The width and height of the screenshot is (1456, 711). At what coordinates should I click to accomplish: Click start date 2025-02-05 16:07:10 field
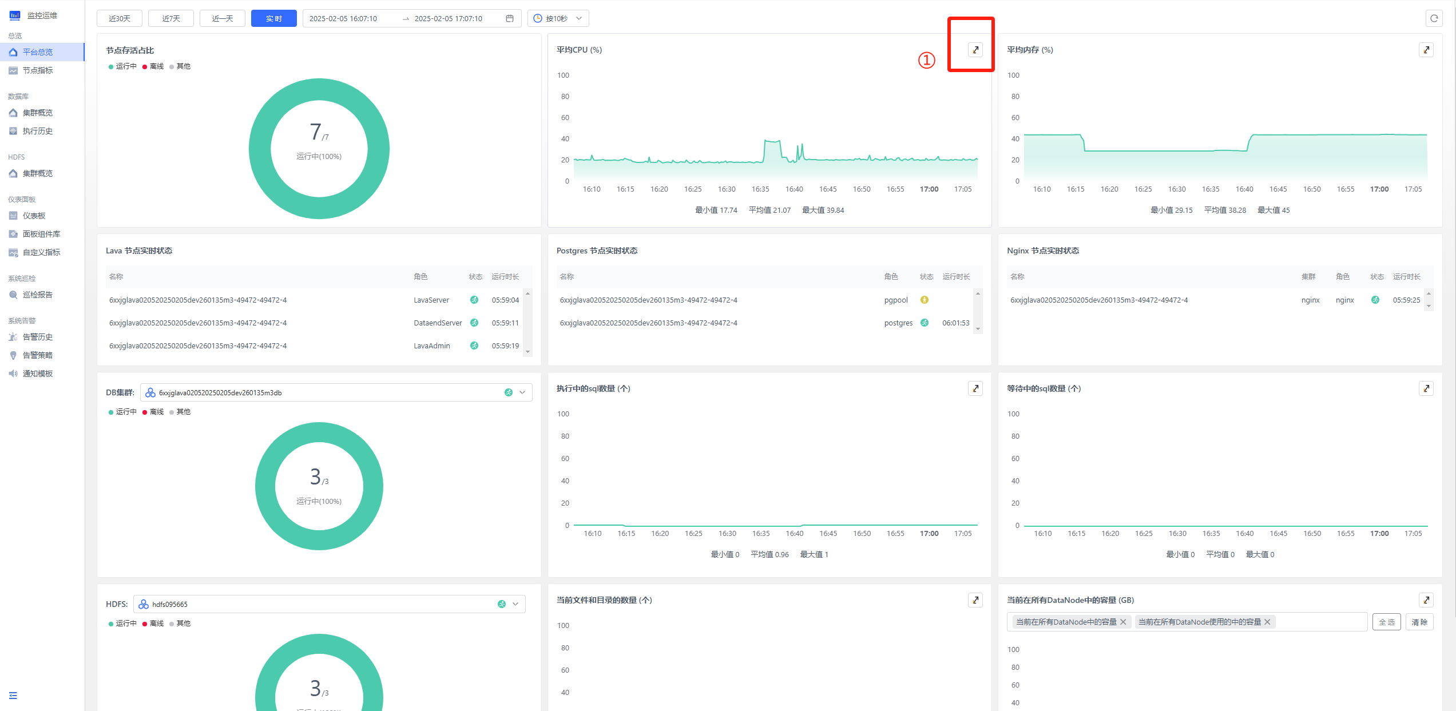click(343, 18)
